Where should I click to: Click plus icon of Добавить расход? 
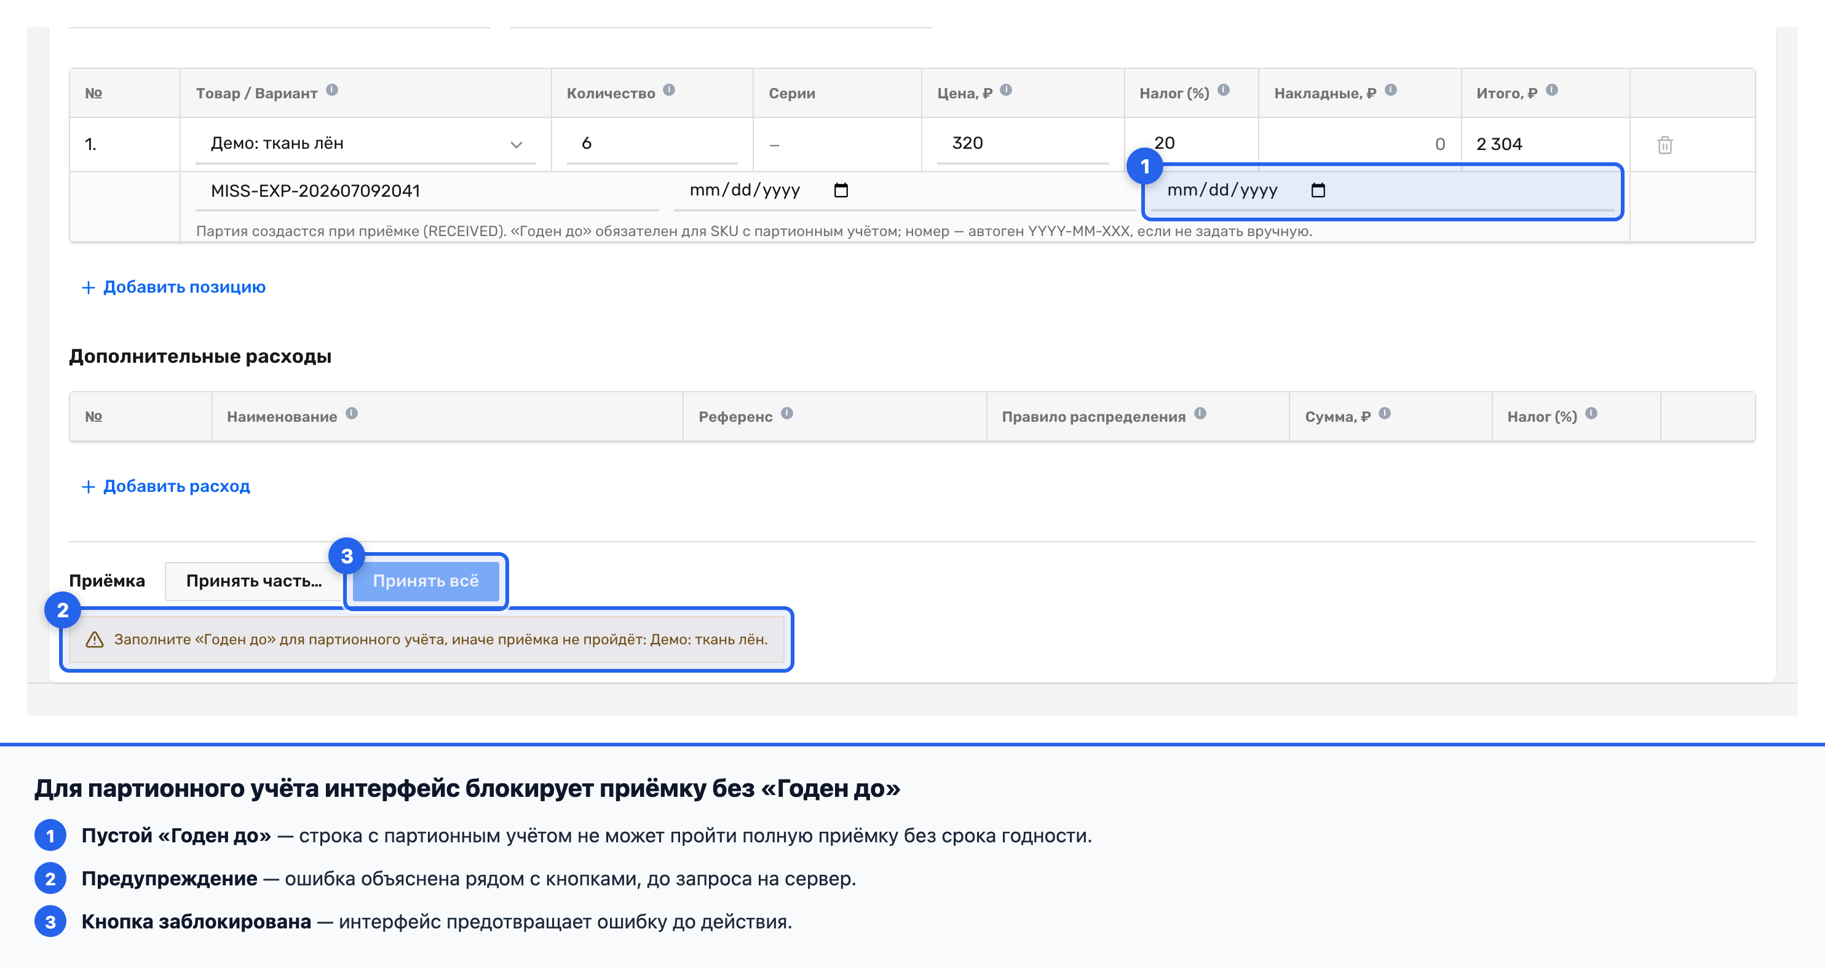(x=88, y=486)
